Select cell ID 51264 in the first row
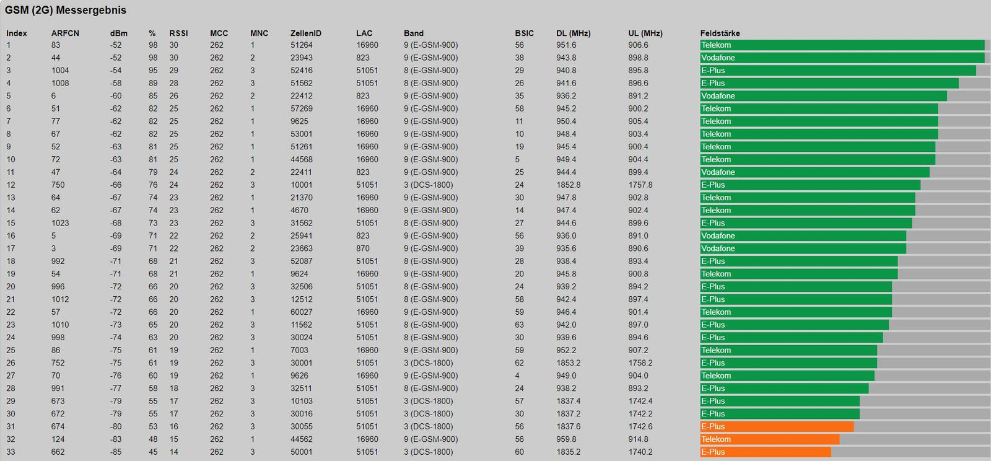Image resolution: width=991 pixels, height=461 pixels. [301, 45]
